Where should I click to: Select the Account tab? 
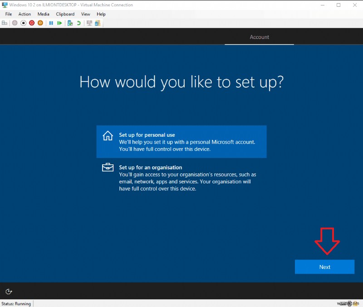click(259, 37)
